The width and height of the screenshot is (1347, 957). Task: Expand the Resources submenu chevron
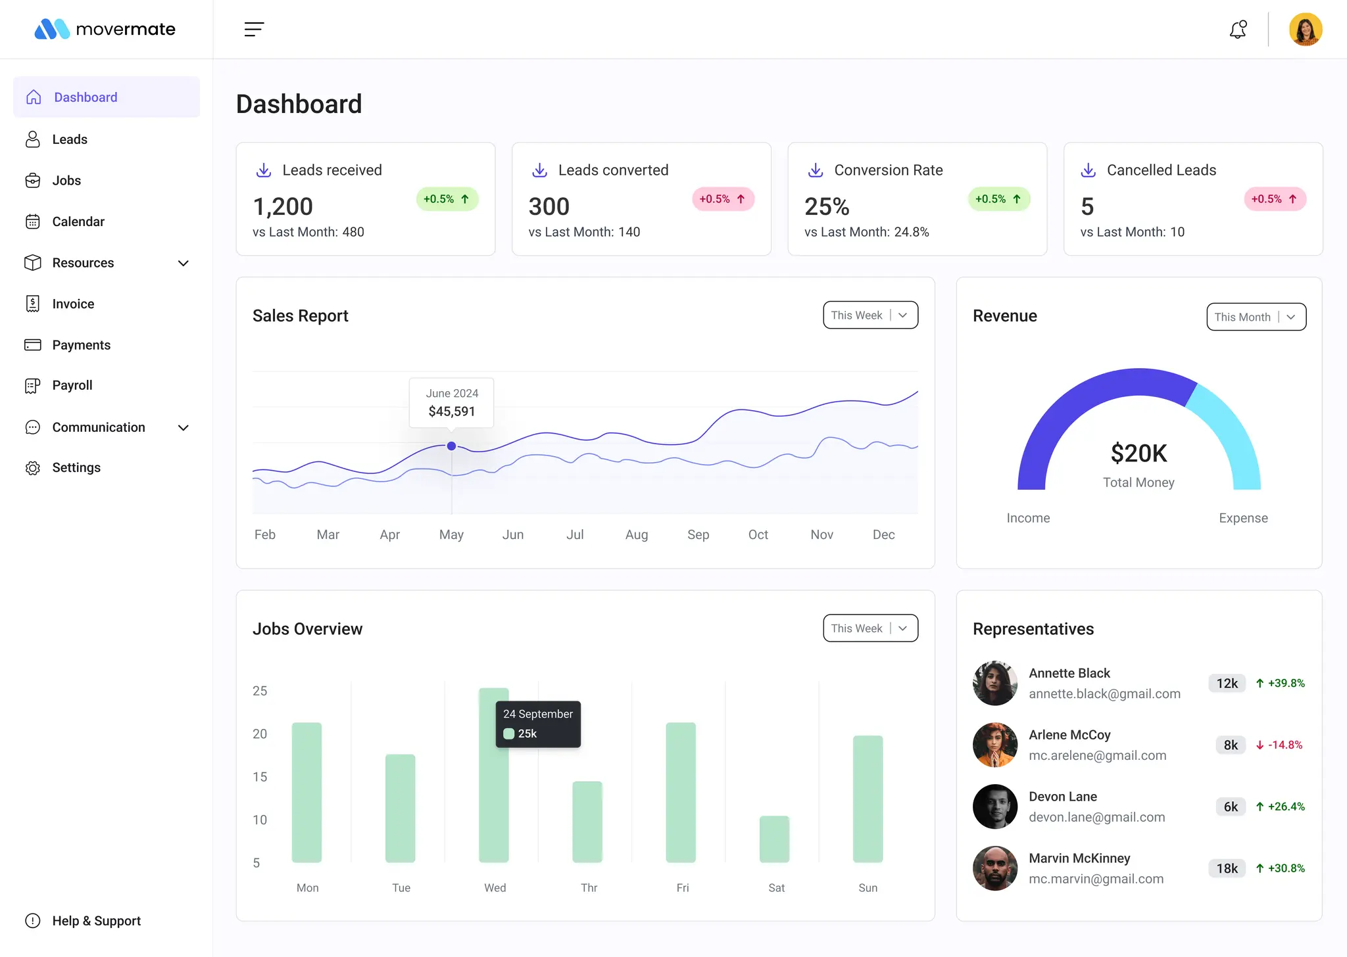click(x=184, y=263)
